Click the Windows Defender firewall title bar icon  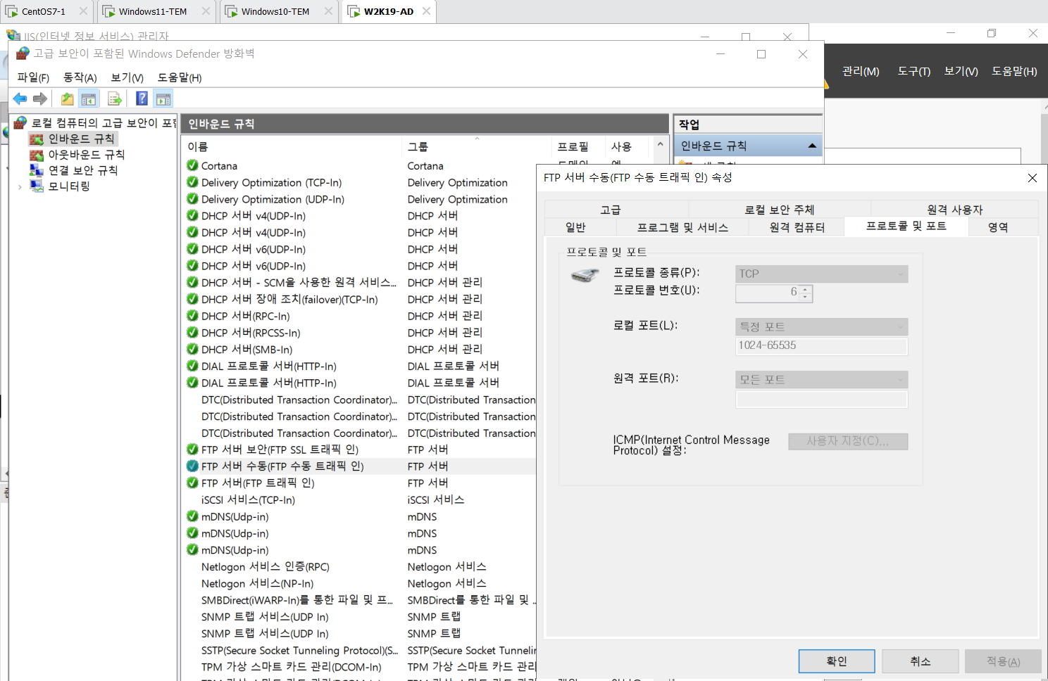[23, 53]
